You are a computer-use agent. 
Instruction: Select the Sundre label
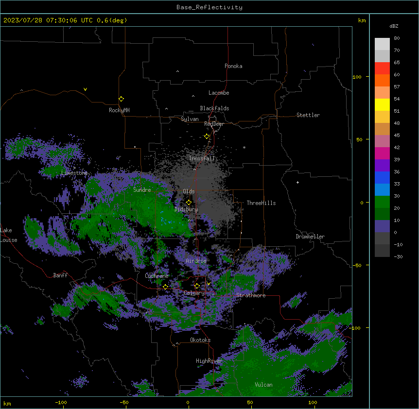(x=142, y=190)
